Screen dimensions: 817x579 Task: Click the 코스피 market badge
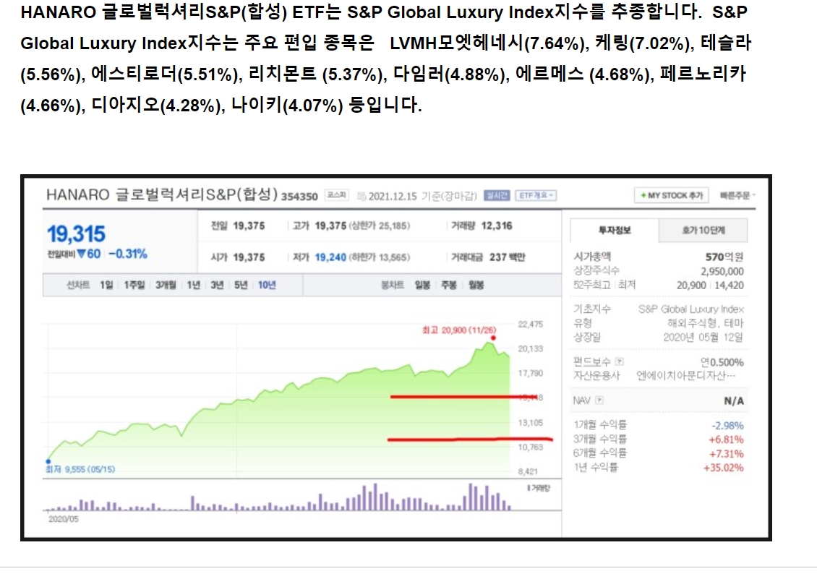[337, 195]
